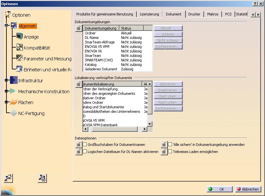Click the lock icon for 'Alle sichern'
Screen dimensions: 265x196
click(x=164, y=145)
